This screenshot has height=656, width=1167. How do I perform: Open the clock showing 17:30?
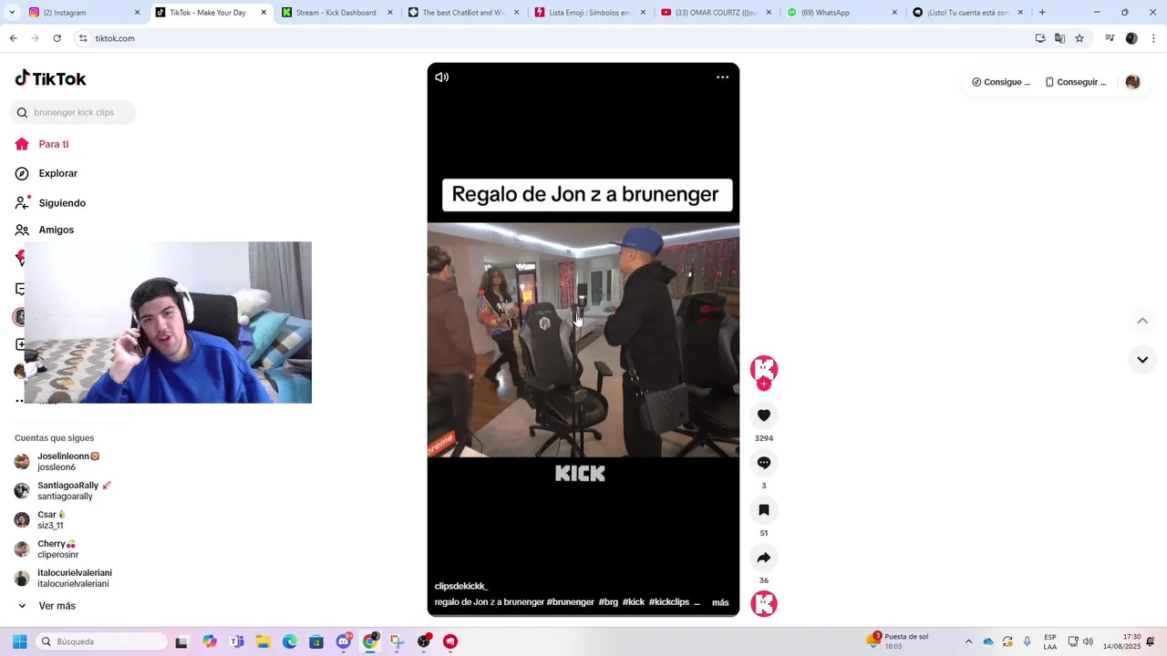pyautogui.click(x=1121, y=641)
